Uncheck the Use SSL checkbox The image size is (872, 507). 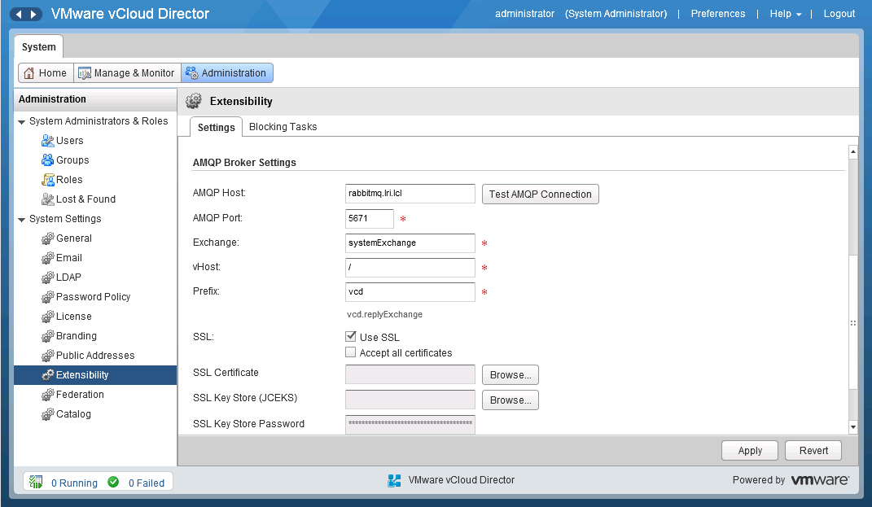[x=351, y=336]
